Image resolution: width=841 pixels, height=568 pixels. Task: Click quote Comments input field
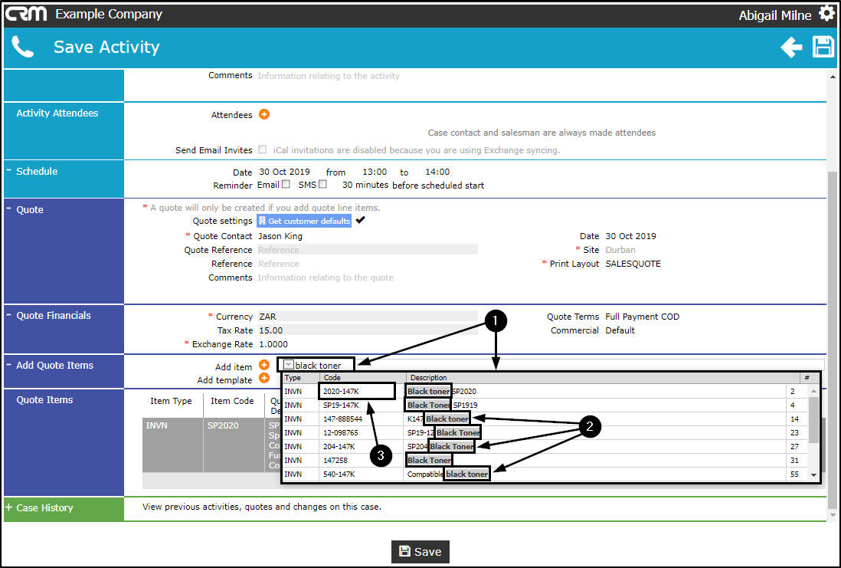pos(326,277)
